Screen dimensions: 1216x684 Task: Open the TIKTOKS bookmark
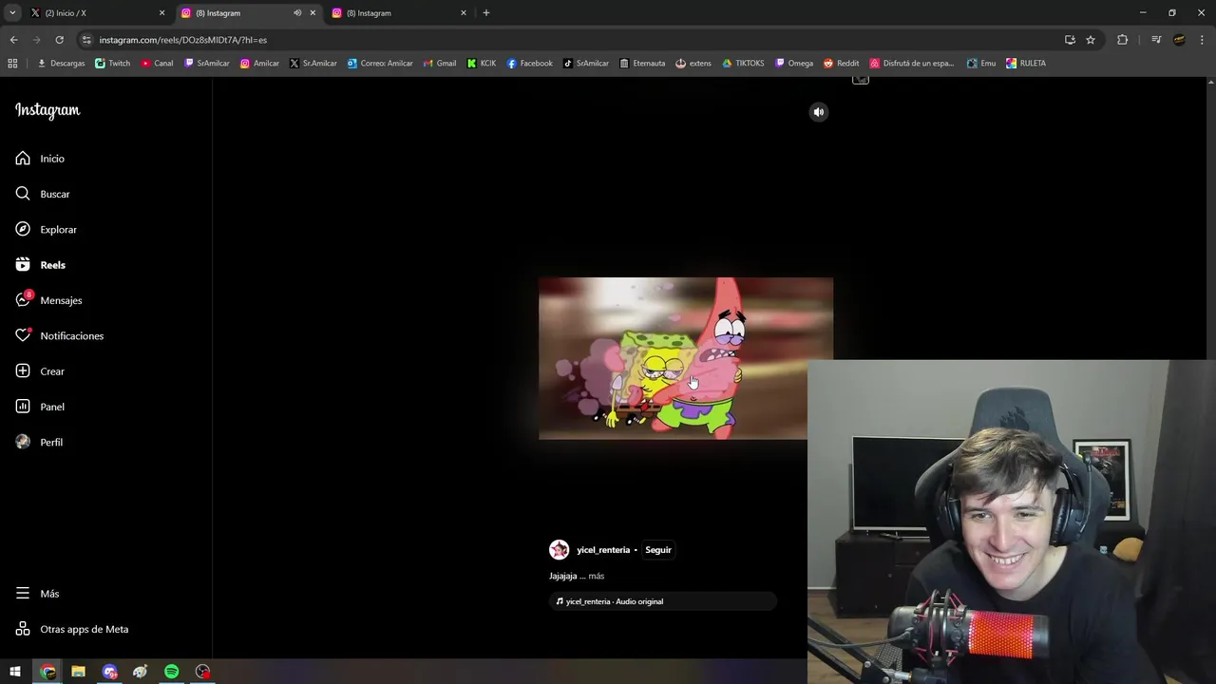click(743, 64)
